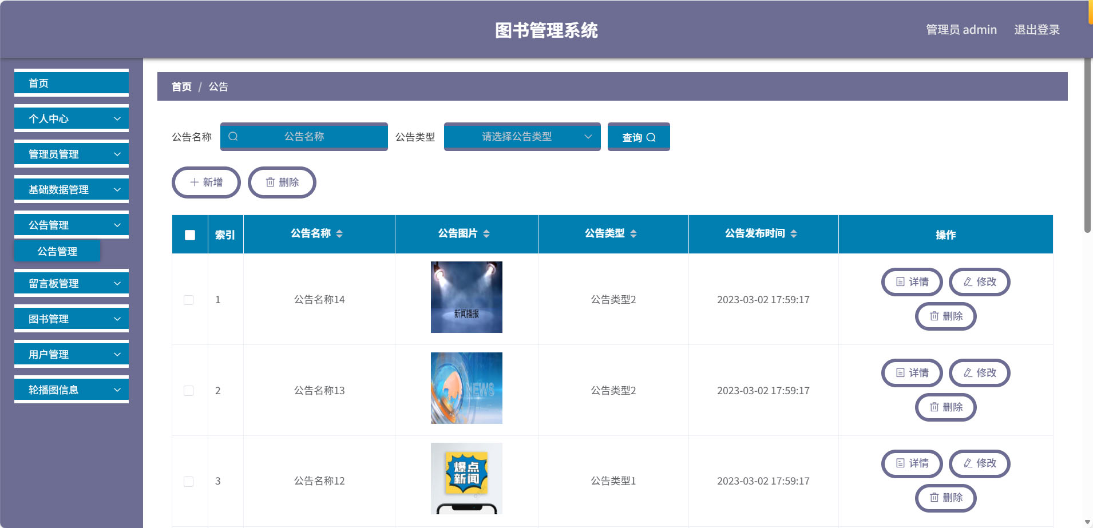Sort by 公告图片 column arrows
Image resolution: width=1093 pixels, height=528 pixels.
coord(486,233)
